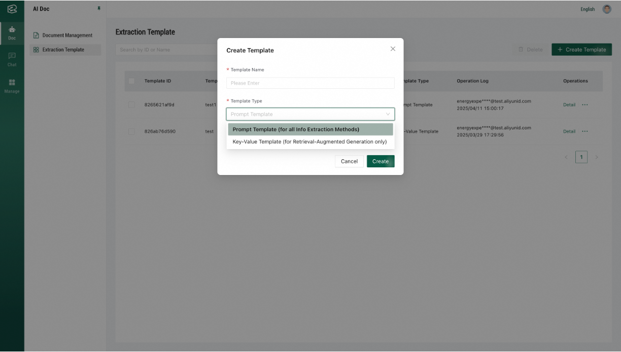Click the Operations column header
This screenshot has height=352, width=621.
(575, 81)
